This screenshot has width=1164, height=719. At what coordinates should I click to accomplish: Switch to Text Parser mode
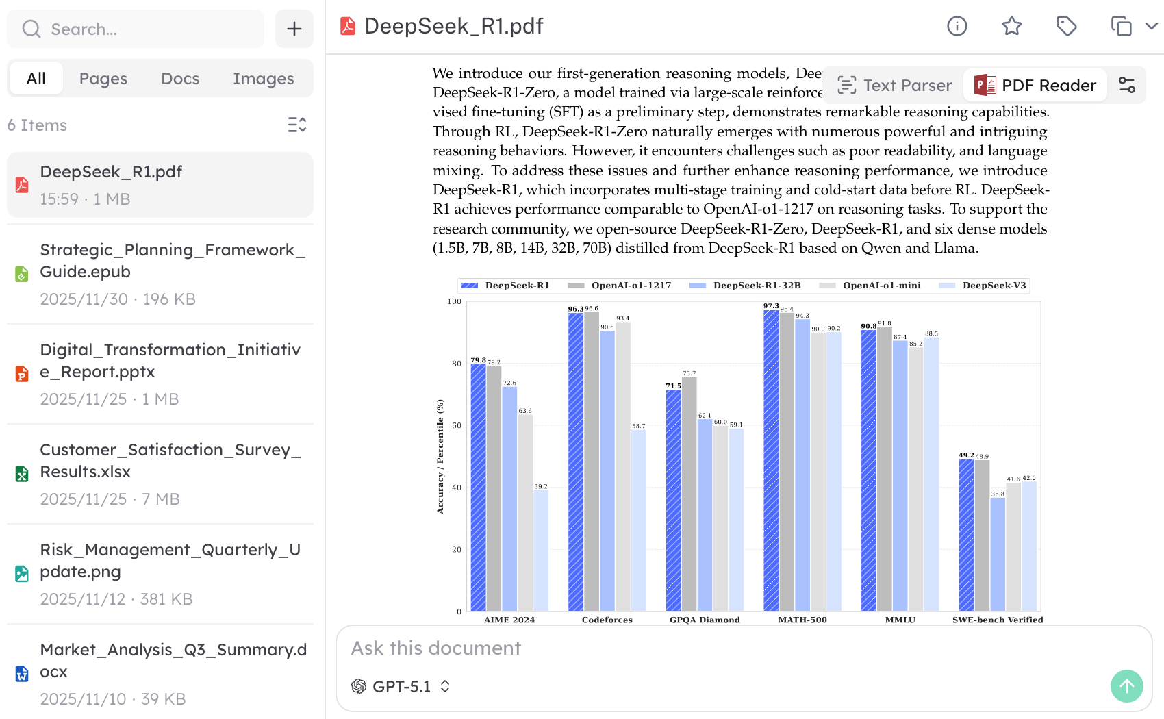tap(894, 85)
